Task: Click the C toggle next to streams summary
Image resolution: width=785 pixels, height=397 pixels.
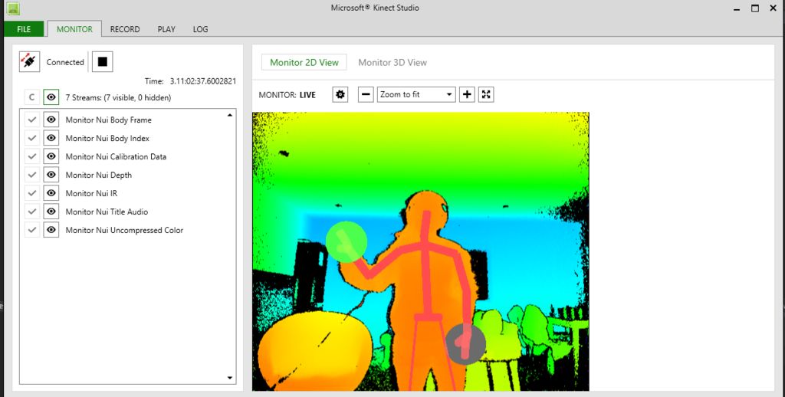Action: point(31,97)
